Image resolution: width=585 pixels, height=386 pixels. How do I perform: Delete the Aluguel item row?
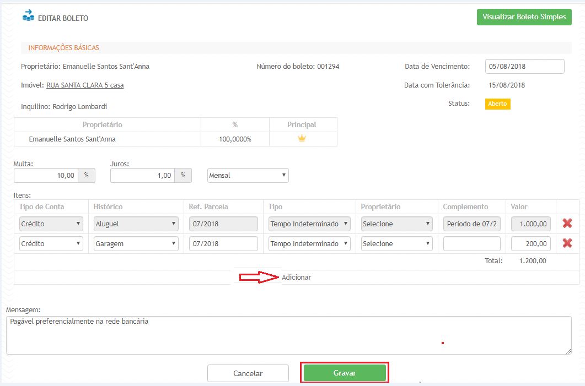click(x=567, y=224)
